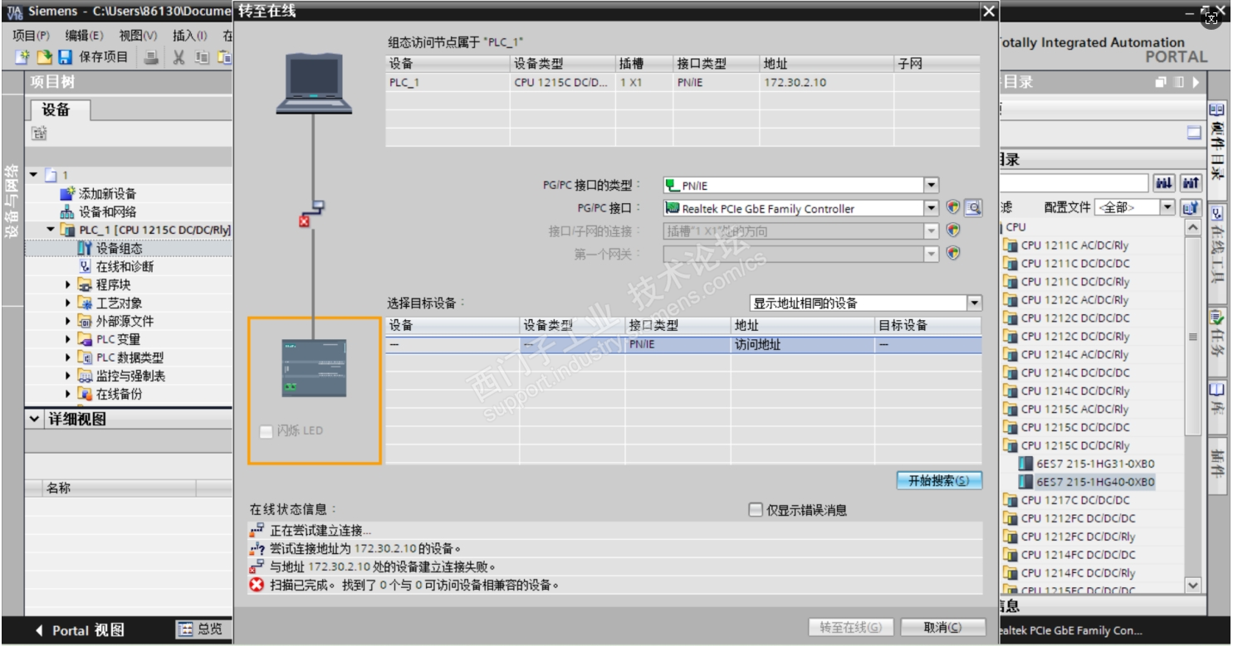Open the 视图(V) menu
The image size is (1233, 646).
(138, 36)
